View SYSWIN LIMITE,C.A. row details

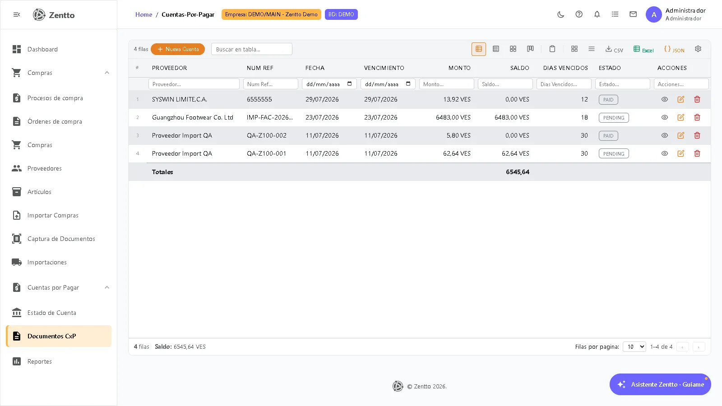(665, 99)
